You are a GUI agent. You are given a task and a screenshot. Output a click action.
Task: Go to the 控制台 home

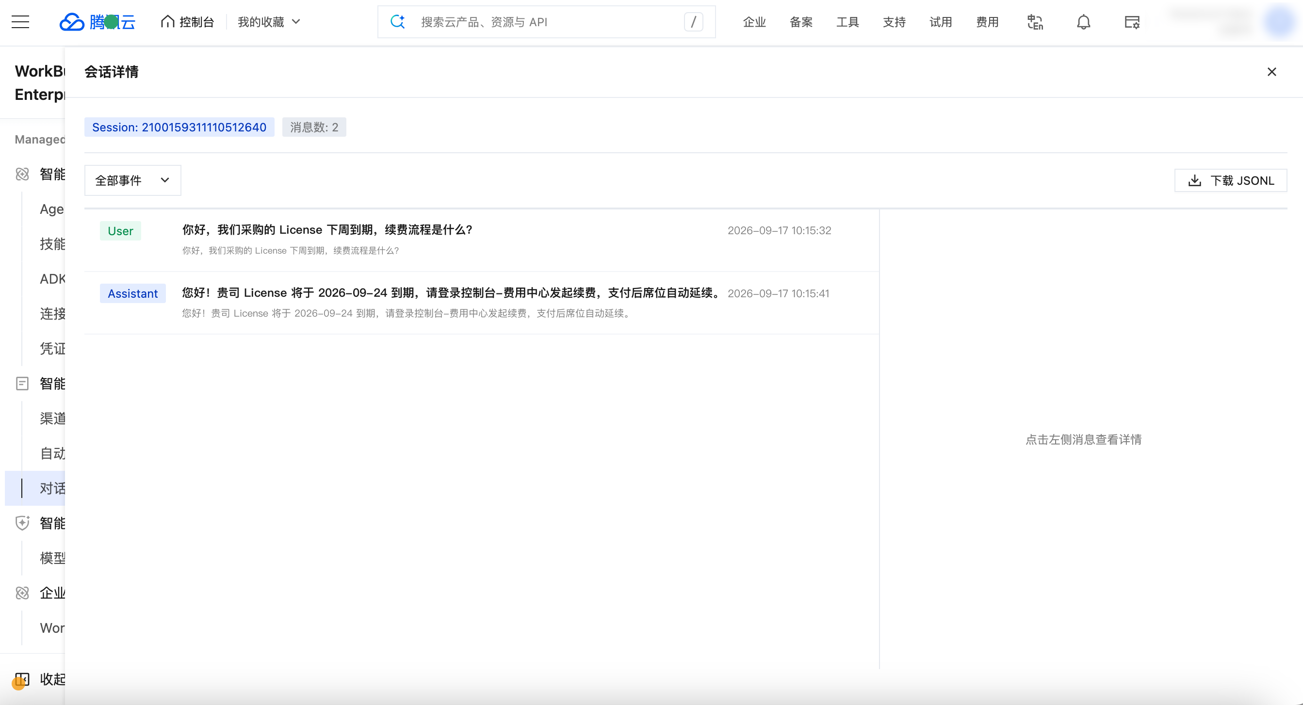[187, 22]
